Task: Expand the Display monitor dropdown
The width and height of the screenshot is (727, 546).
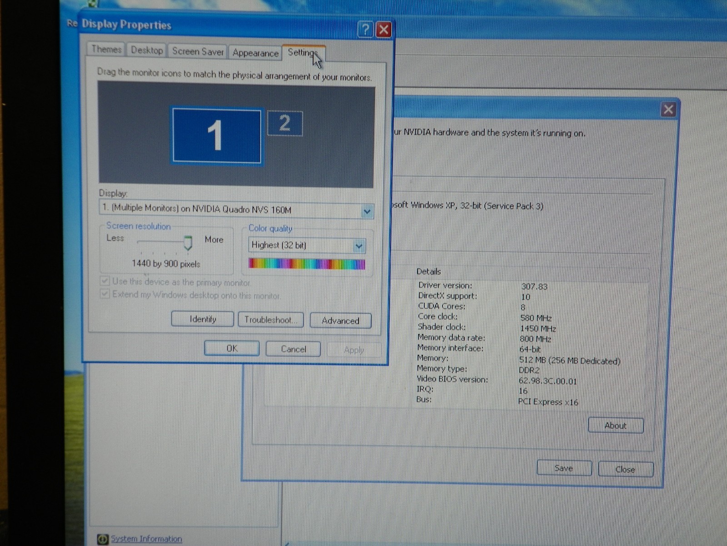Action: (367, 211)
